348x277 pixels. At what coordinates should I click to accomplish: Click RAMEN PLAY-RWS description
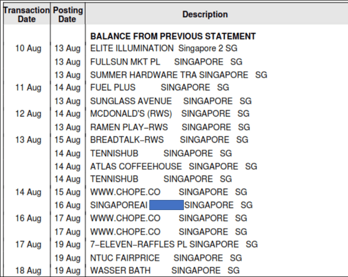pyautogui.click(x=170, y=127)
